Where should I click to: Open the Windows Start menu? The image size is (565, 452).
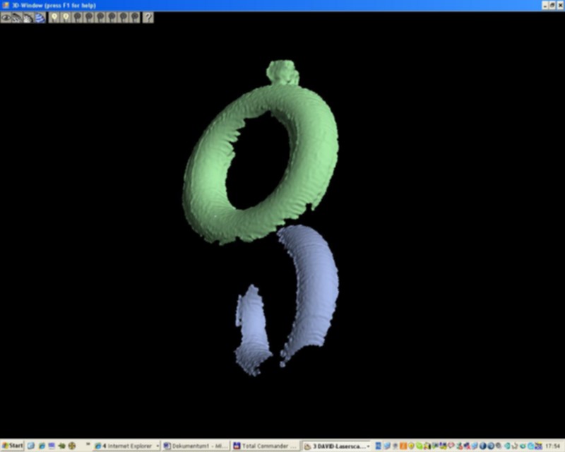[x=13, y=446]
